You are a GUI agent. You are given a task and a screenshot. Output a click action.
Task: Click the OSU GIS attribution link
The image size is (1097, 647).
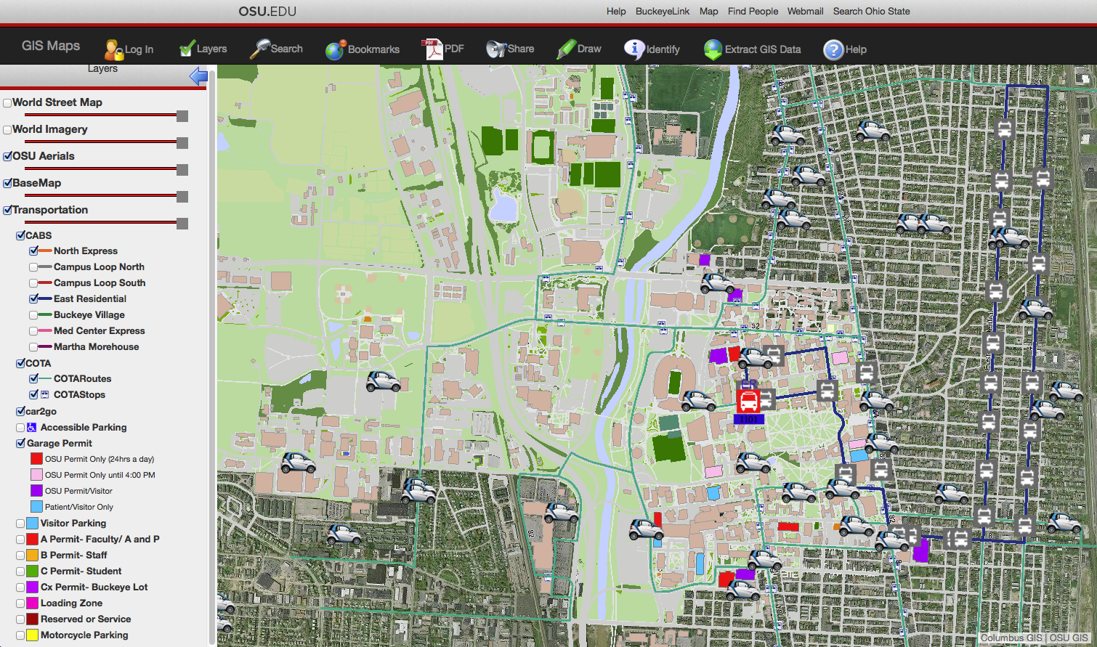pyautogui.click(x=1069, y=638)
